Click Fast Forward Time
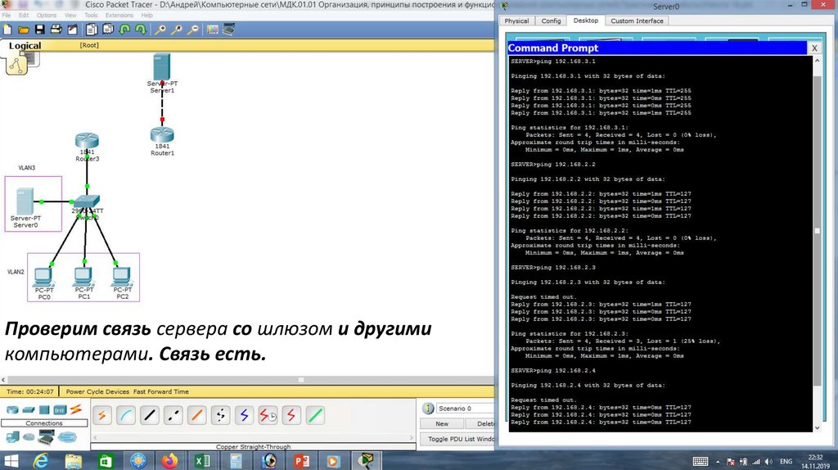The height and width of the screenshot is (470, 838). click(x=161, y=391)
